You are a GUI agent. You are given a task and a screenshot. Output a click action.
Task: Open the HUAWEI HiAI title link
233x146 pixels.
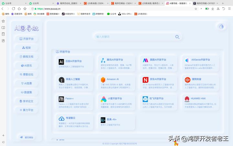click(198, 99)
